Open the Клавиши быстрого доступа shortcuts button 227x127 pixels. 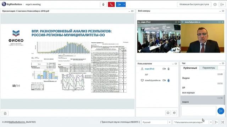(x=194, y=4)
